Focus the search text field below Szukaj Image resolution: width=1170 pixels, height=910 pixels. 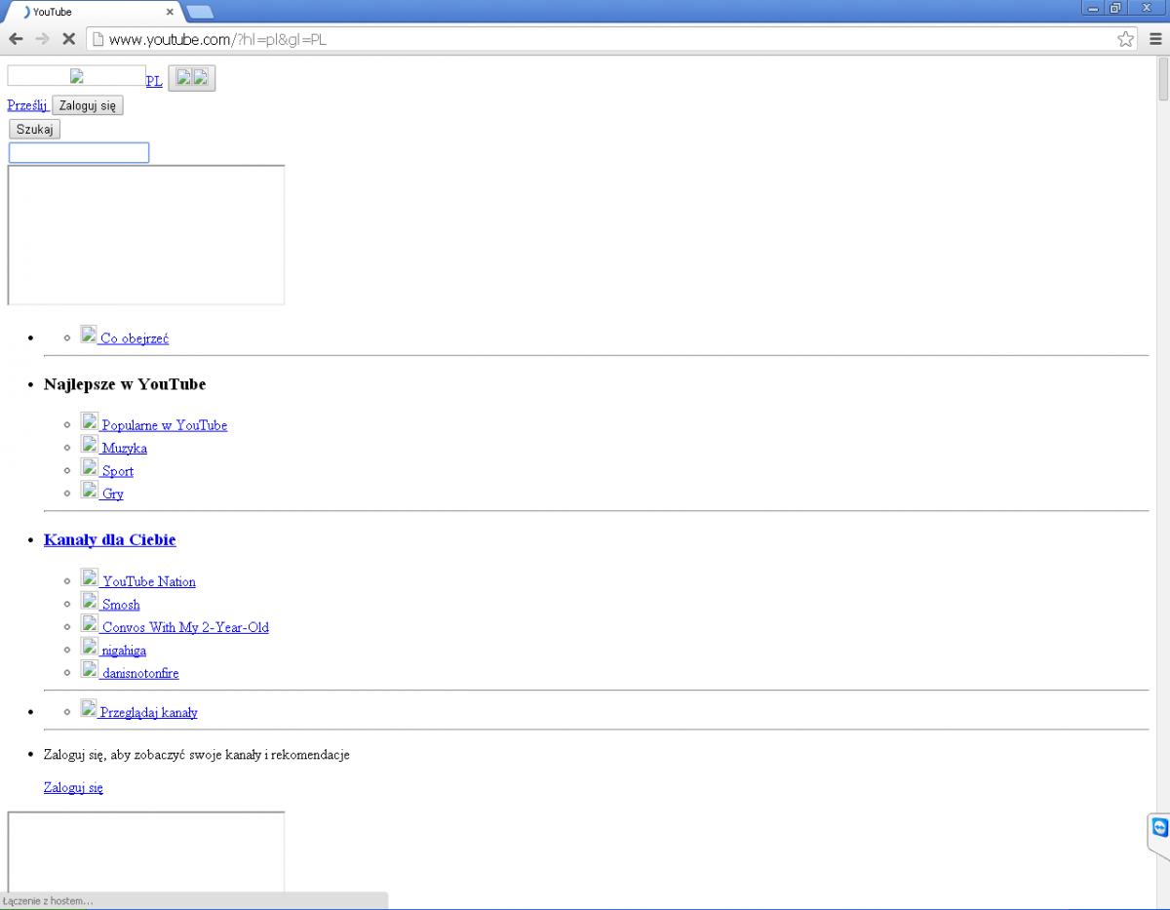pos(79,152)
